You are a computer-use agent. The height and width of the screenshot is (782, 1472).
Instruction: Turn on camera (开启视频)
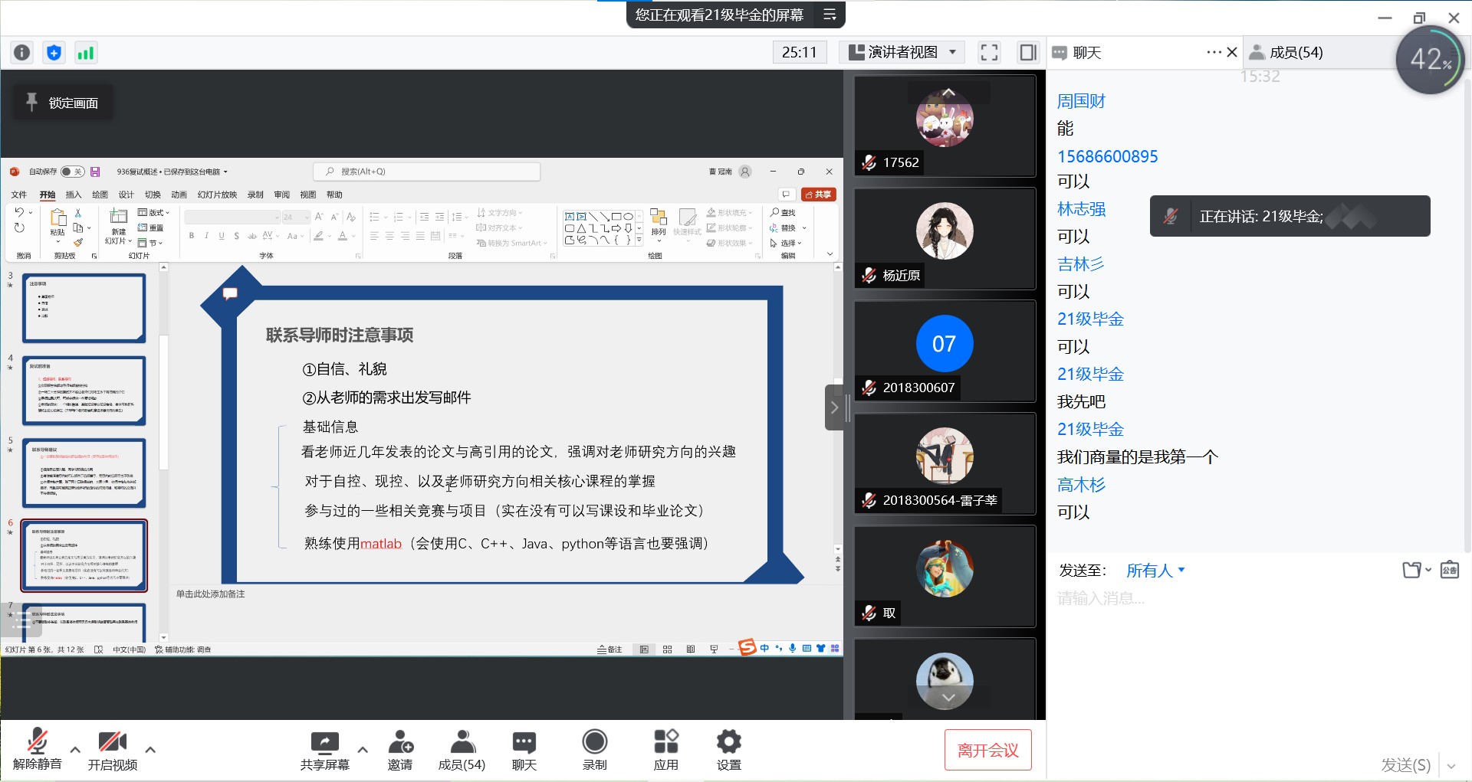point(112,749)
